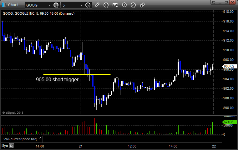
Task: Open the window pop-out menu button
Action: click(x=214, y=2)
